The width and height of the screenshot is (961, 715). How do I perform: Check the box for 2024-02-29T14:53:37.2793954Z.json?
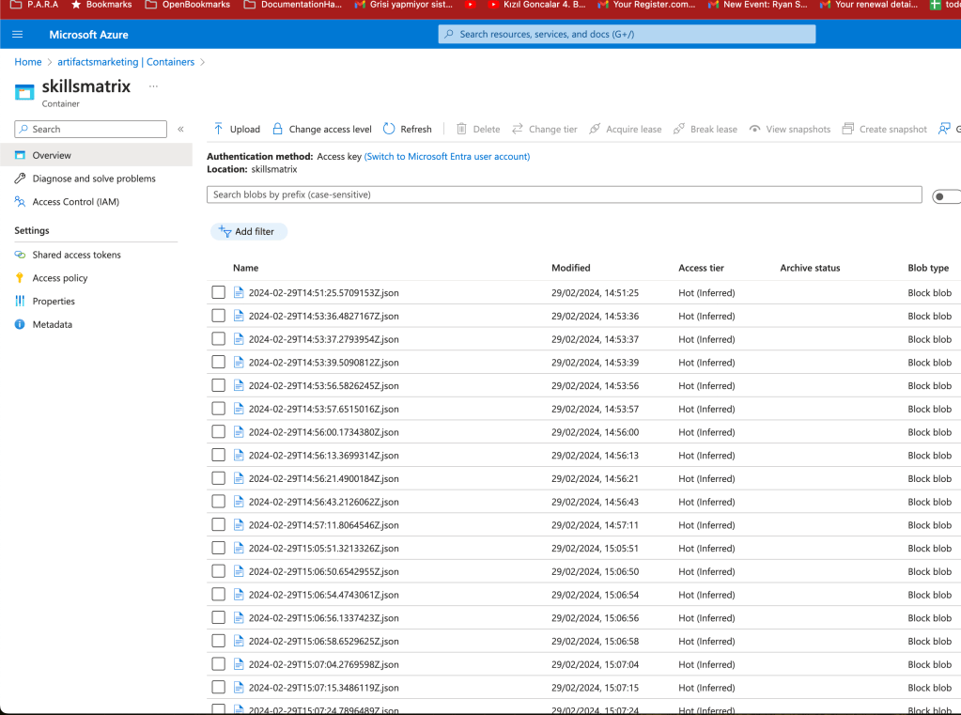click(x=218, y=339)
